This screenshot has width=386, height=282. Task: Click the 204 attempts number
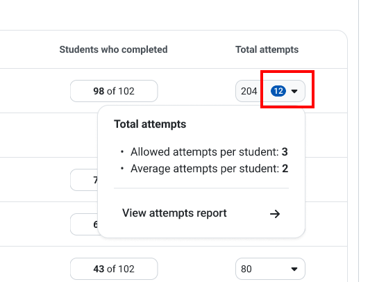click(249, 92)
